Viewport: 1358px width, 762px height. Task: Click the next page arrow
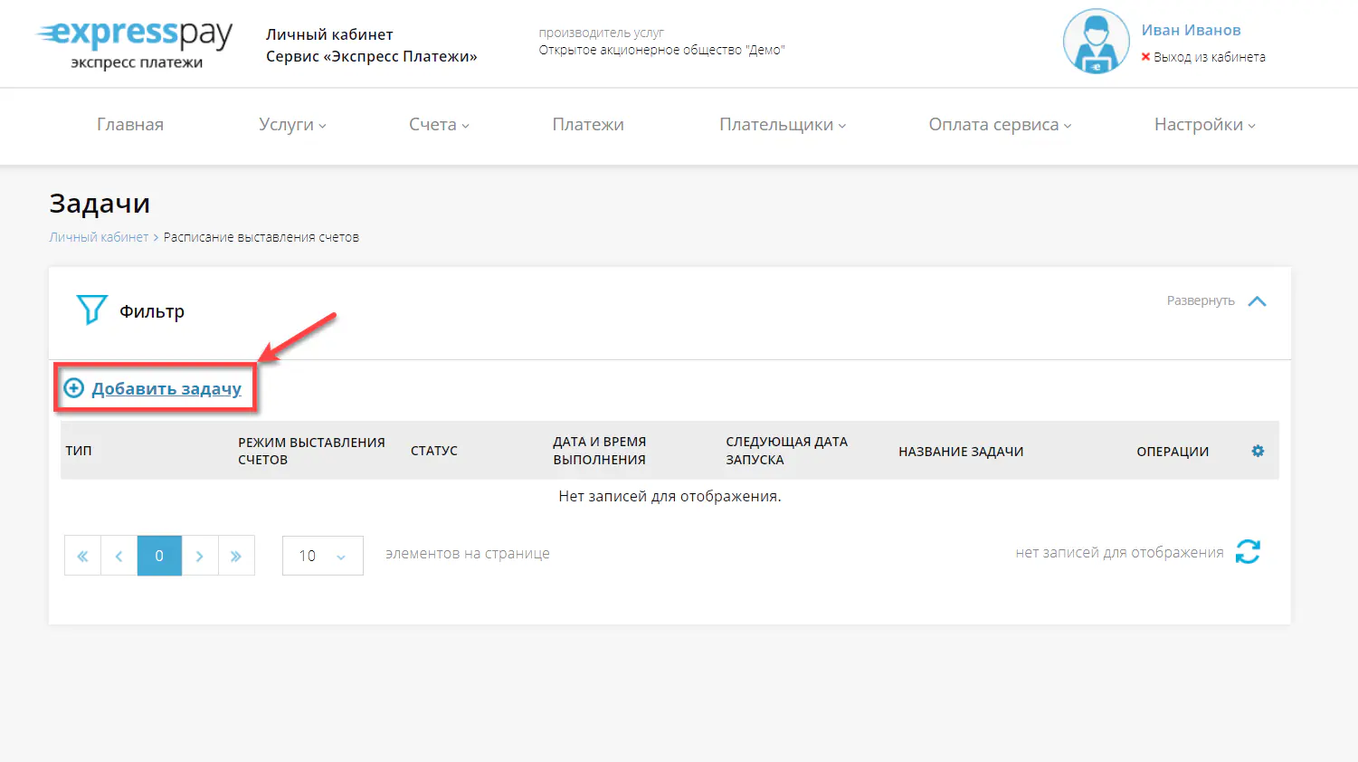[200, 555]
